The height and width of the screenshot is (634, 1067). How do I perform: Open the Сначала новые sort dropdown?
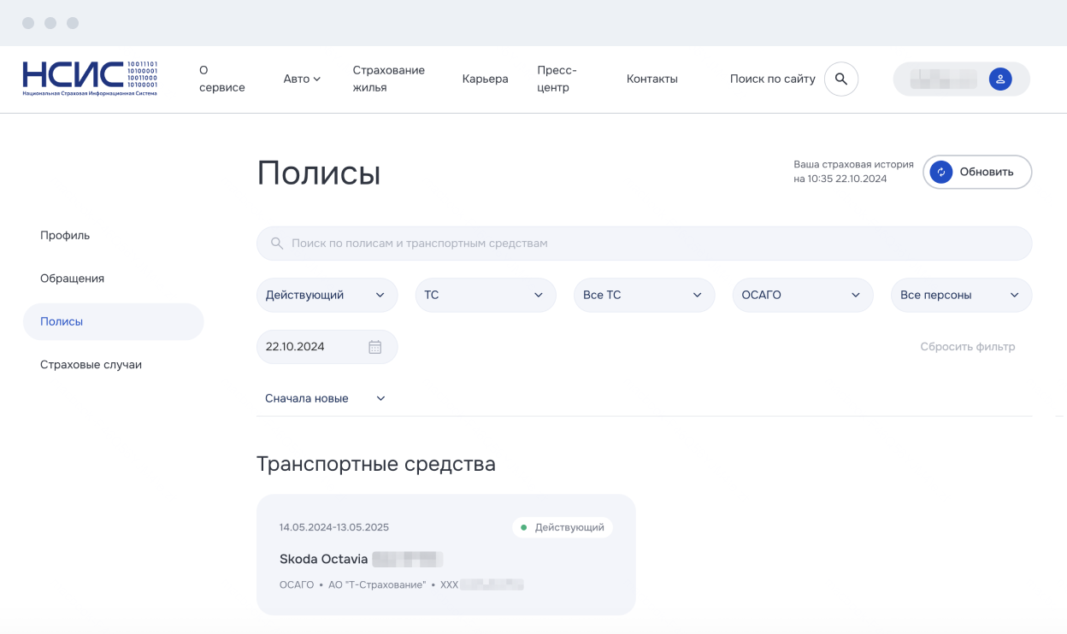click(325, 398)
